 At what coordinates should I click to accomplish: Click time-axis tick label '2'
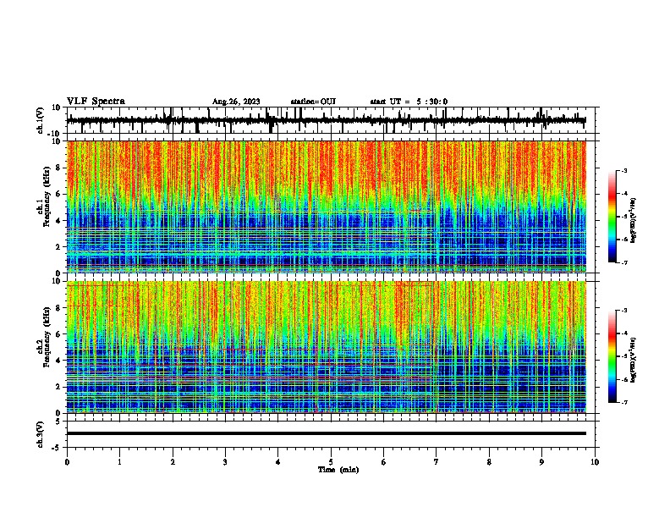click(x=173, y=462)
